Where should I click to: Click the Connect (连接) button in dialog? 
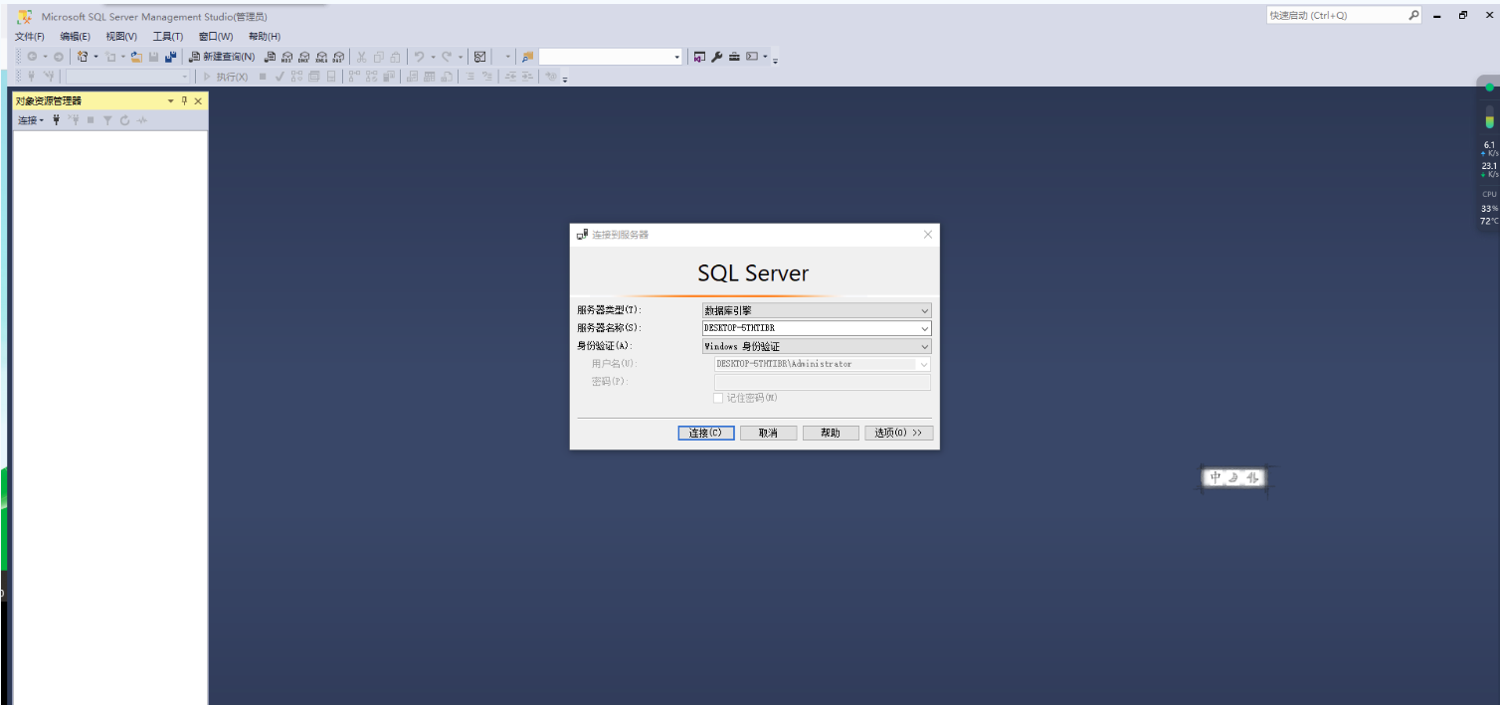706,433
